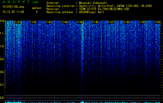Click the A504HB(yagi 4el) antenna text
The height and width of the screenshot is (103, 163).
tap(91, 12)
